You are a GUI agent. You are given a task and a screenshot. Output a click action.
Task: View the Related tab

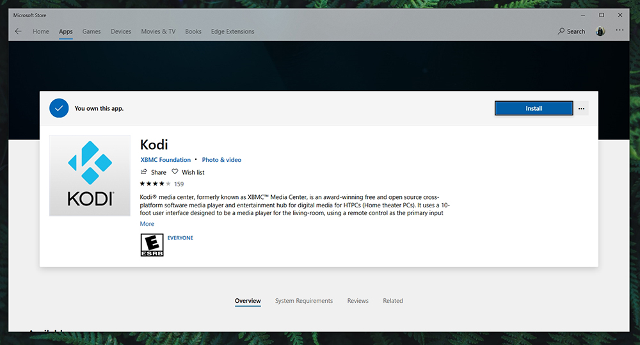[393, 301]
